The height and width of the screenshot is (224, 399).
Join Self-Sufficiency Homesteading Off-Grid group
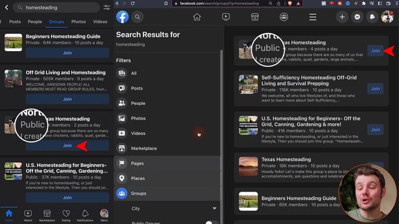(x=375, y=88)
